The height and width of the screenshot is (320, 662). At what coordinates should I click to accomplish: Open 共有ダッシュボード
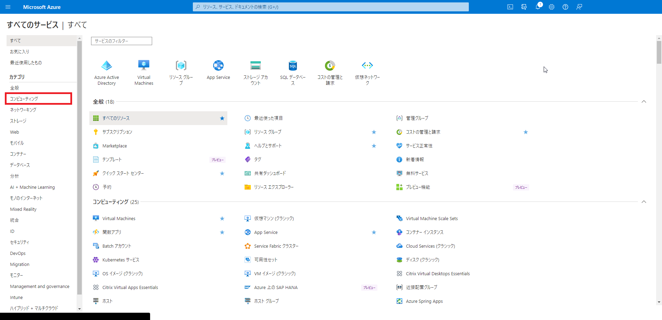pyautogui.click(x=270, y=173)
